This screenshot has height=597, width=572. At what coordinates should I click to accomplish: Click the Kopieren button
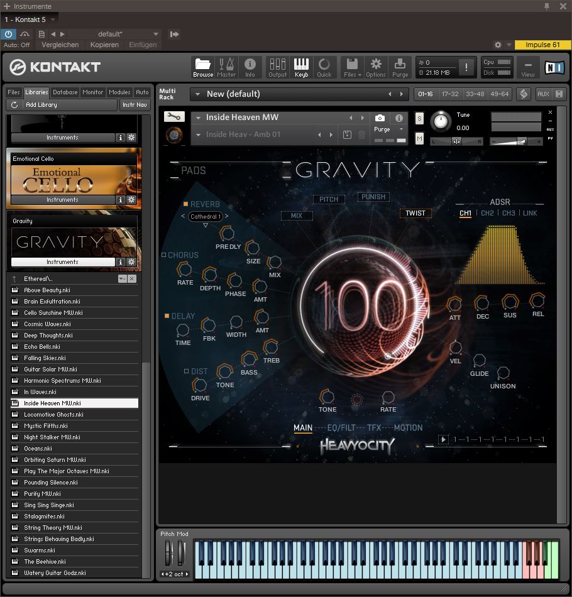(104, 45)
